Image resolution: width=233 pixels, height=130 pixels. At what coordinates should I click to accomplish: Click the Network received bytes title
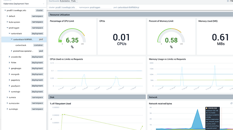point(160,104)
